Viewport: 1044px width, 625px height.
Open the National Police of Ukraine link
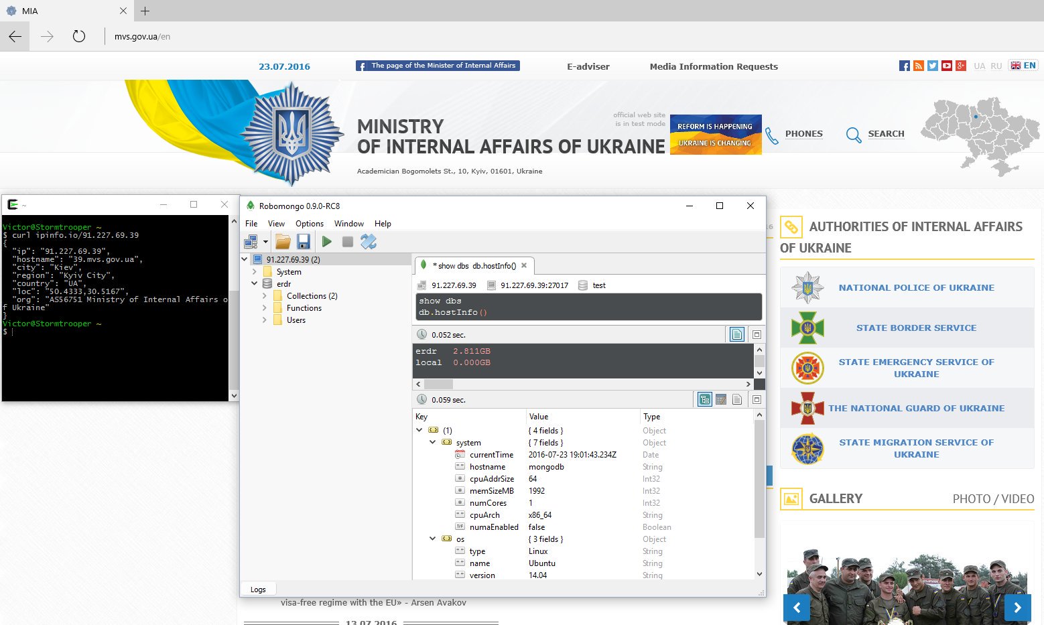[x=916, y=288]
